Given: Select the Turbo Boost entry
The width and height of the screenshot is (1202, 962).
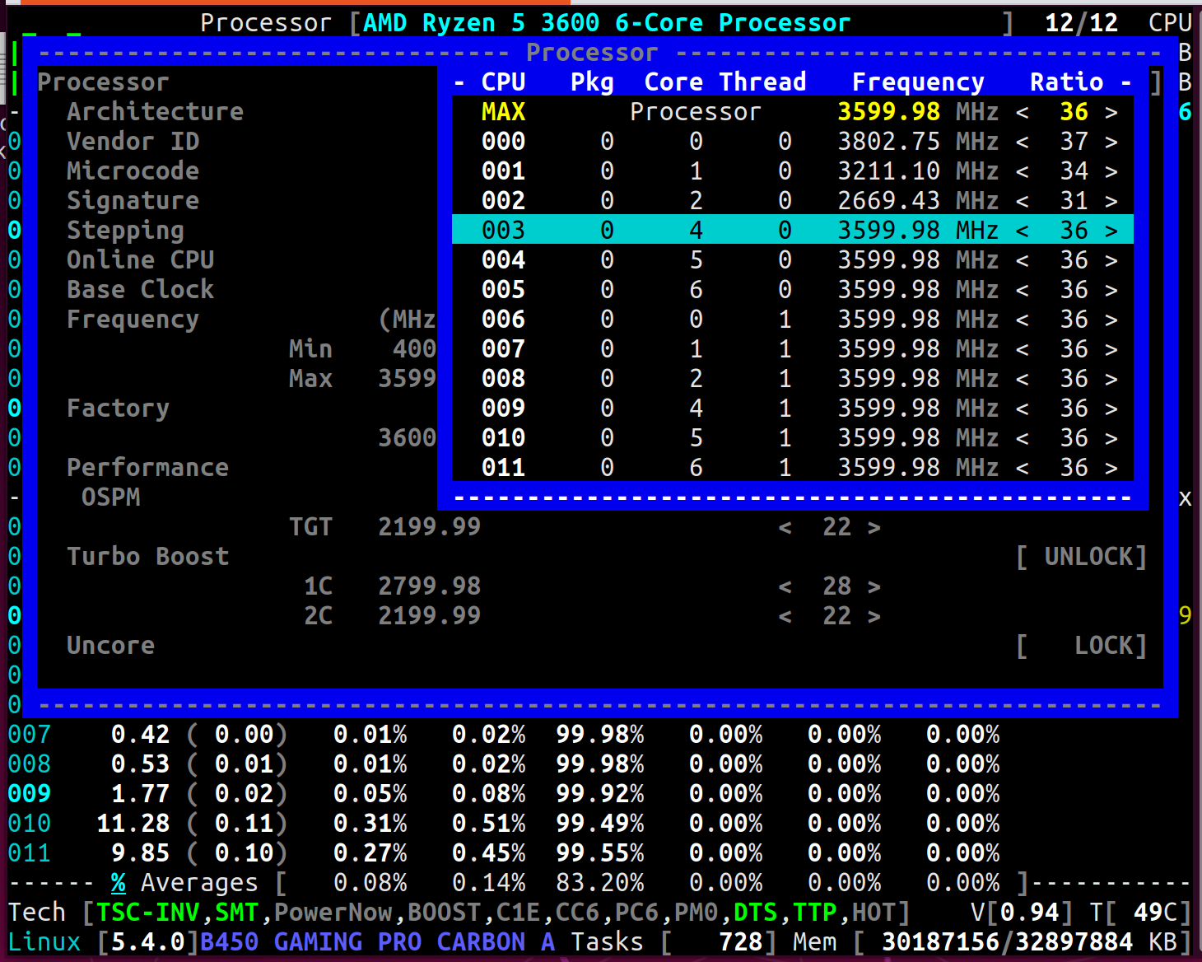Looking at the screenshot, I should (147, 556).
